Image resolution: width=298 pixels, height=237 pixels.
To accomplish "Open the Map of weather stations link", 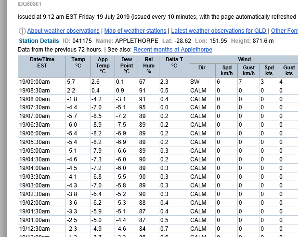I will coord(135,31).
